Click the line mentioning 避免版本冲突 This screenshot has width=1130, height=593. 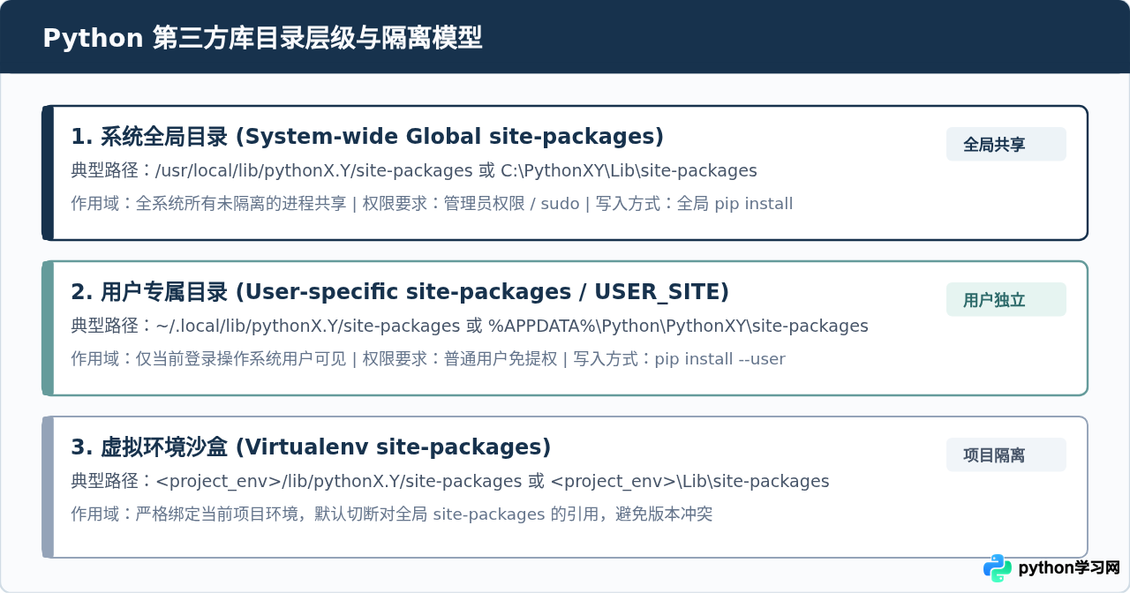(x=392, y=514)
